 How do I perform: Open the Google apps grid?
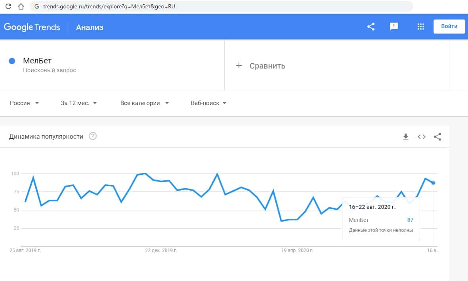pyautogui.click(x=421, y=27)
